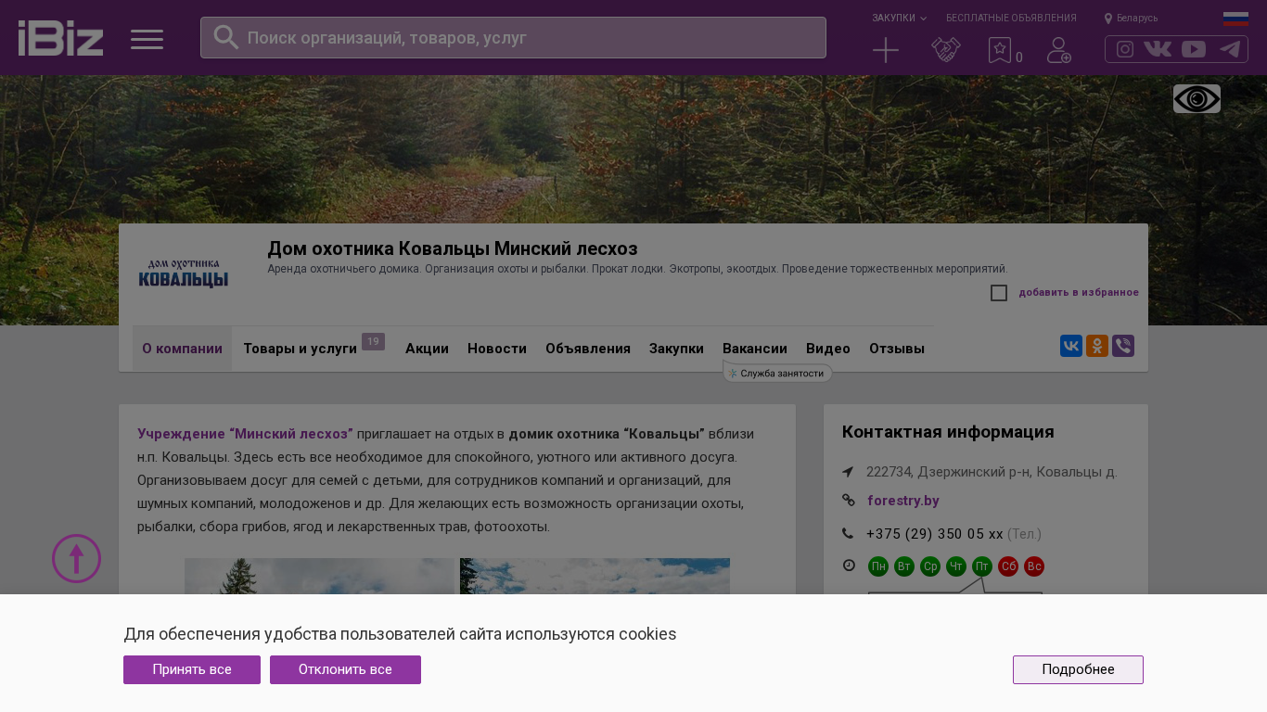The height and width of the screenshot is (712, 1267).
Task: Open the Отзывы tab
Action: [x=897, y=349]
